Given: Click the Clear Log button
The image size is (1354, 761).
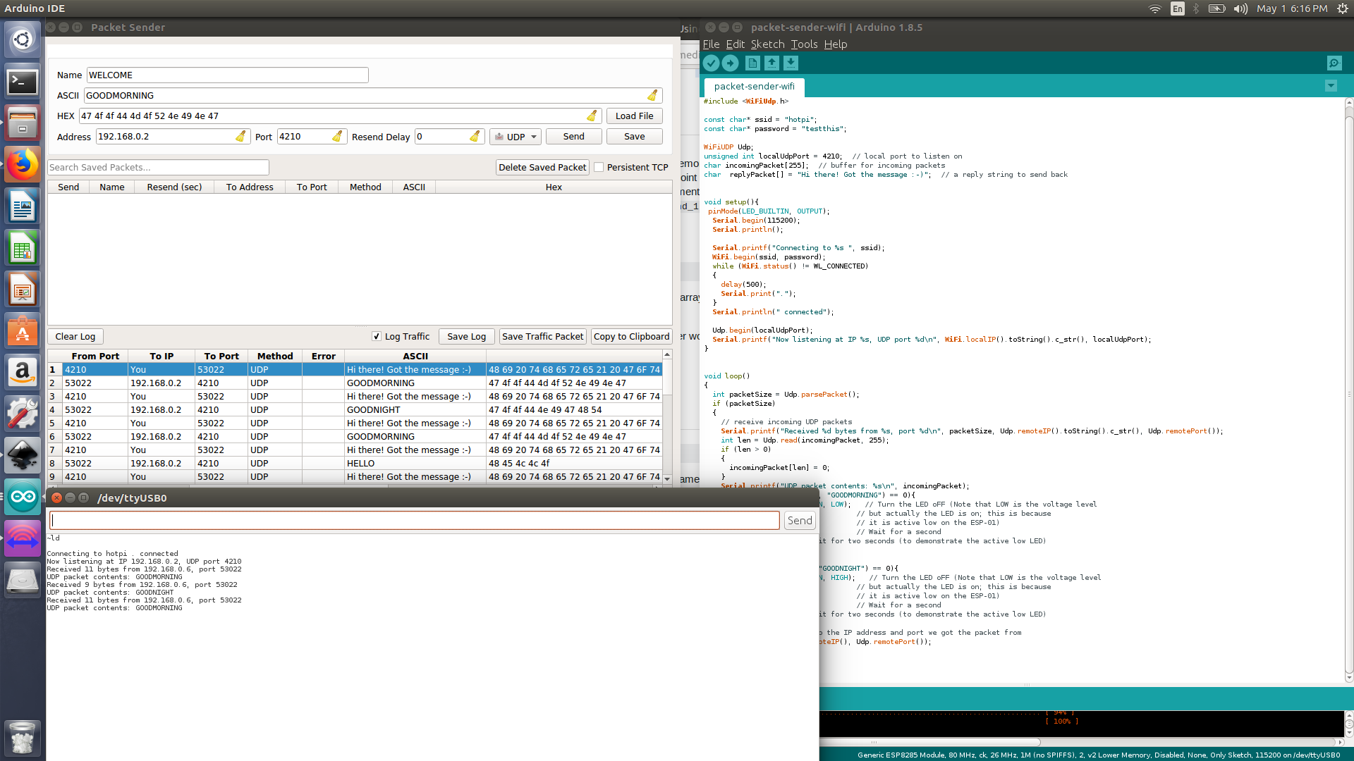Looking at the screenshot, I should pos(75,336).
